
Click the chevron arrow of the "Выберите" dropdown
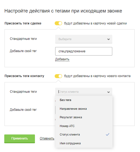click(109, 39)
